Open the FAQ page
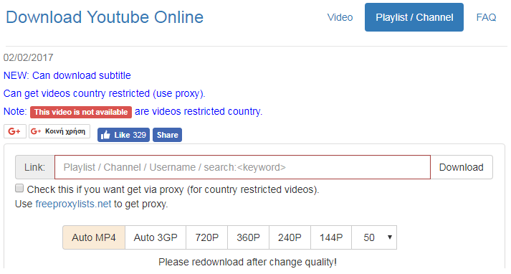This screenshot has height=274, width=511. pos(486,17)
